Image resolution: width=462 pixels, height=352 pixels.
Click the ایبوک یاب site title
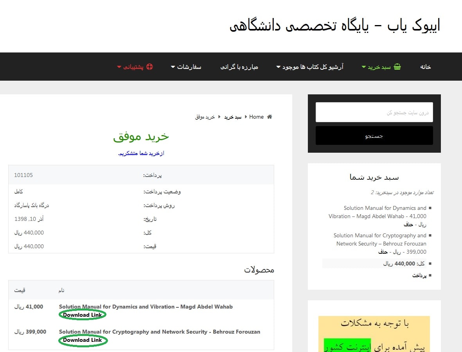pyautogui.click(x=334, y=25)
